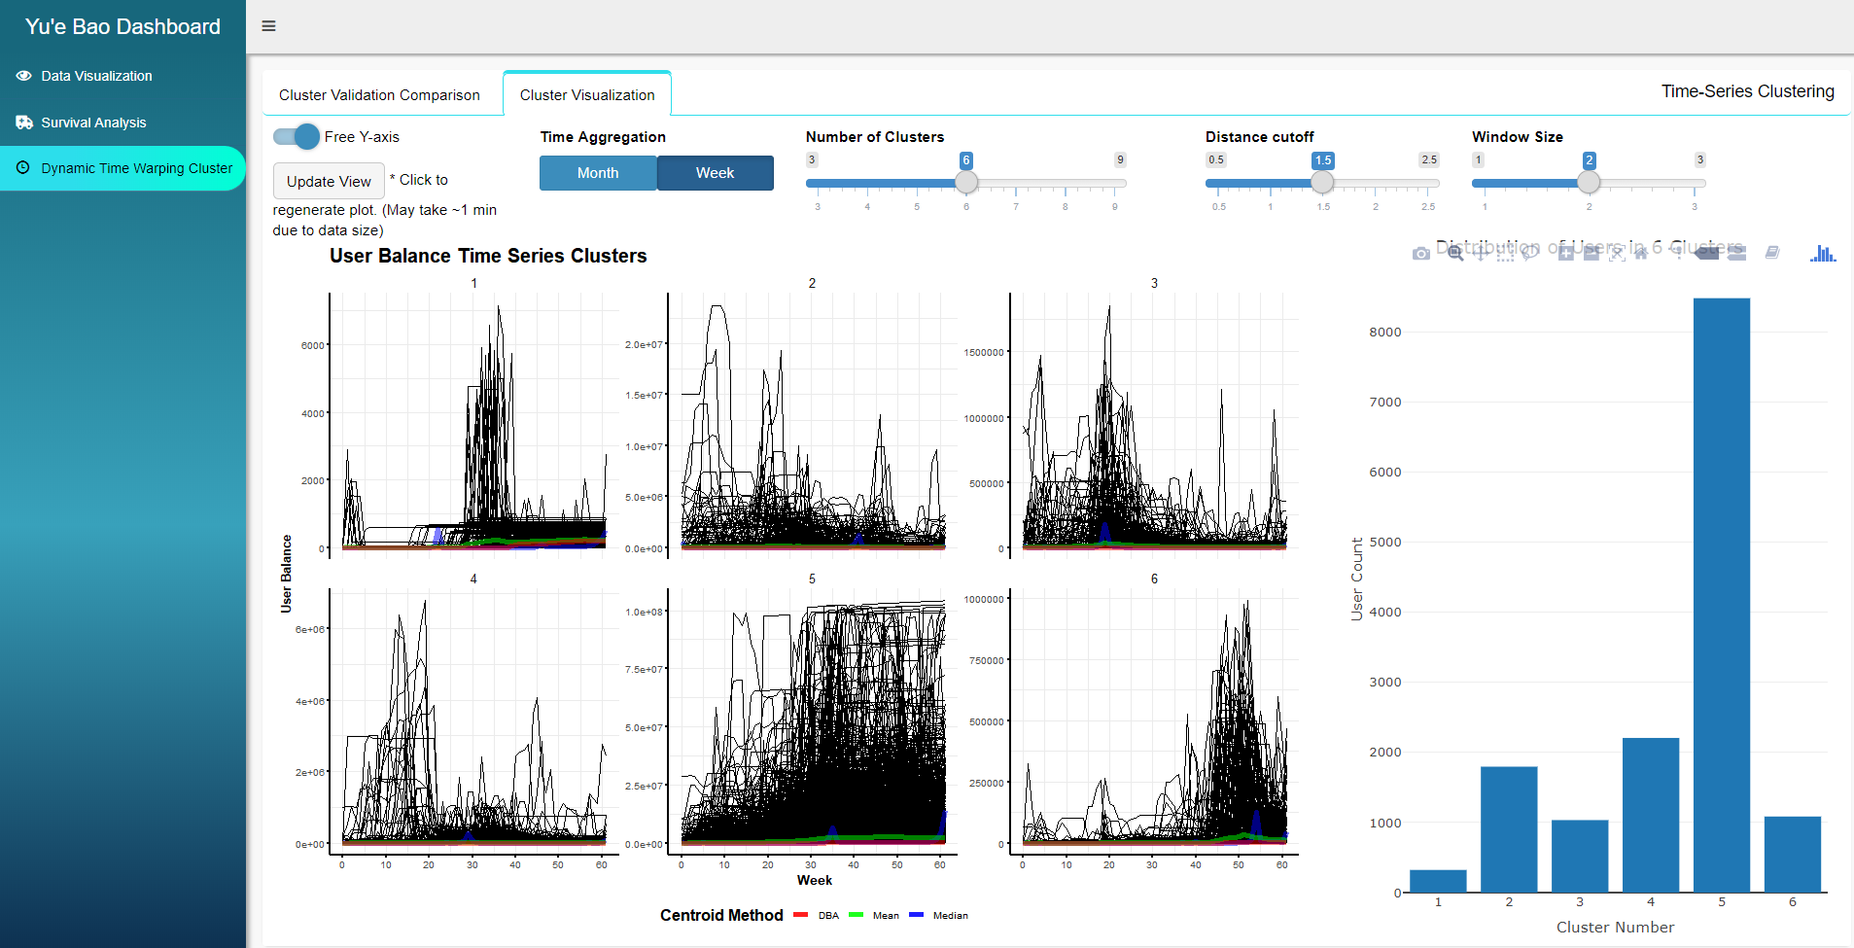Click the cluster 5 time series panel
Image resolution: width=1854 pixels, height=948 pixels.
[812, 720]
